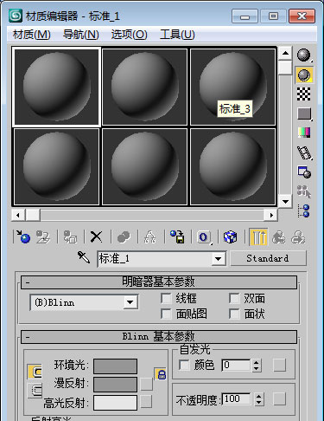Click the Make Material Copy icon
Screen dimensions: 324x421
[x=124, y=237]
